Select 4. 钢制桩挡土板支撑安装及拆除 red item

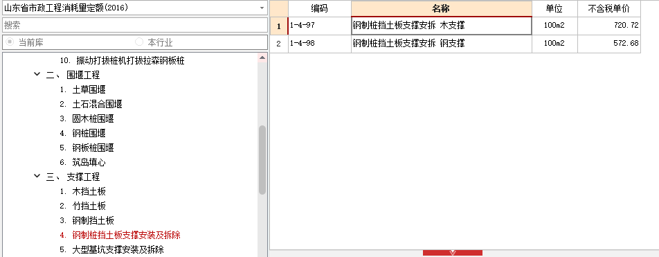coord(120,235)
